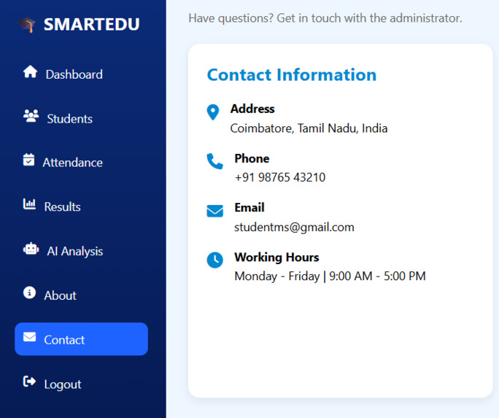Click the SMARTEDU brand title

tap(92, 24)
